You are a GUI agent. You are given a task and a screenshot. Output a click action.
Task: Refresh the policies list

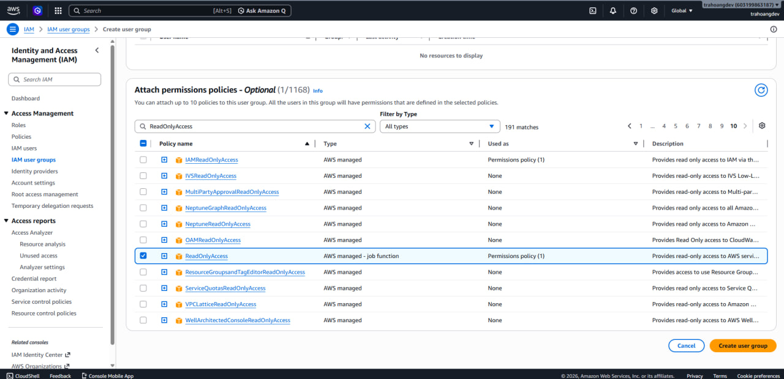tap(761, 90)
